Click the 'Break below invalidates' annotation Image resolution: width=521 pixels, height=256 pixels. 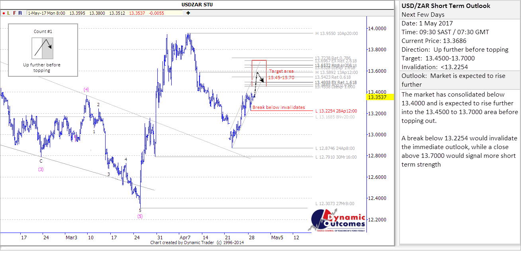point(279,107)
